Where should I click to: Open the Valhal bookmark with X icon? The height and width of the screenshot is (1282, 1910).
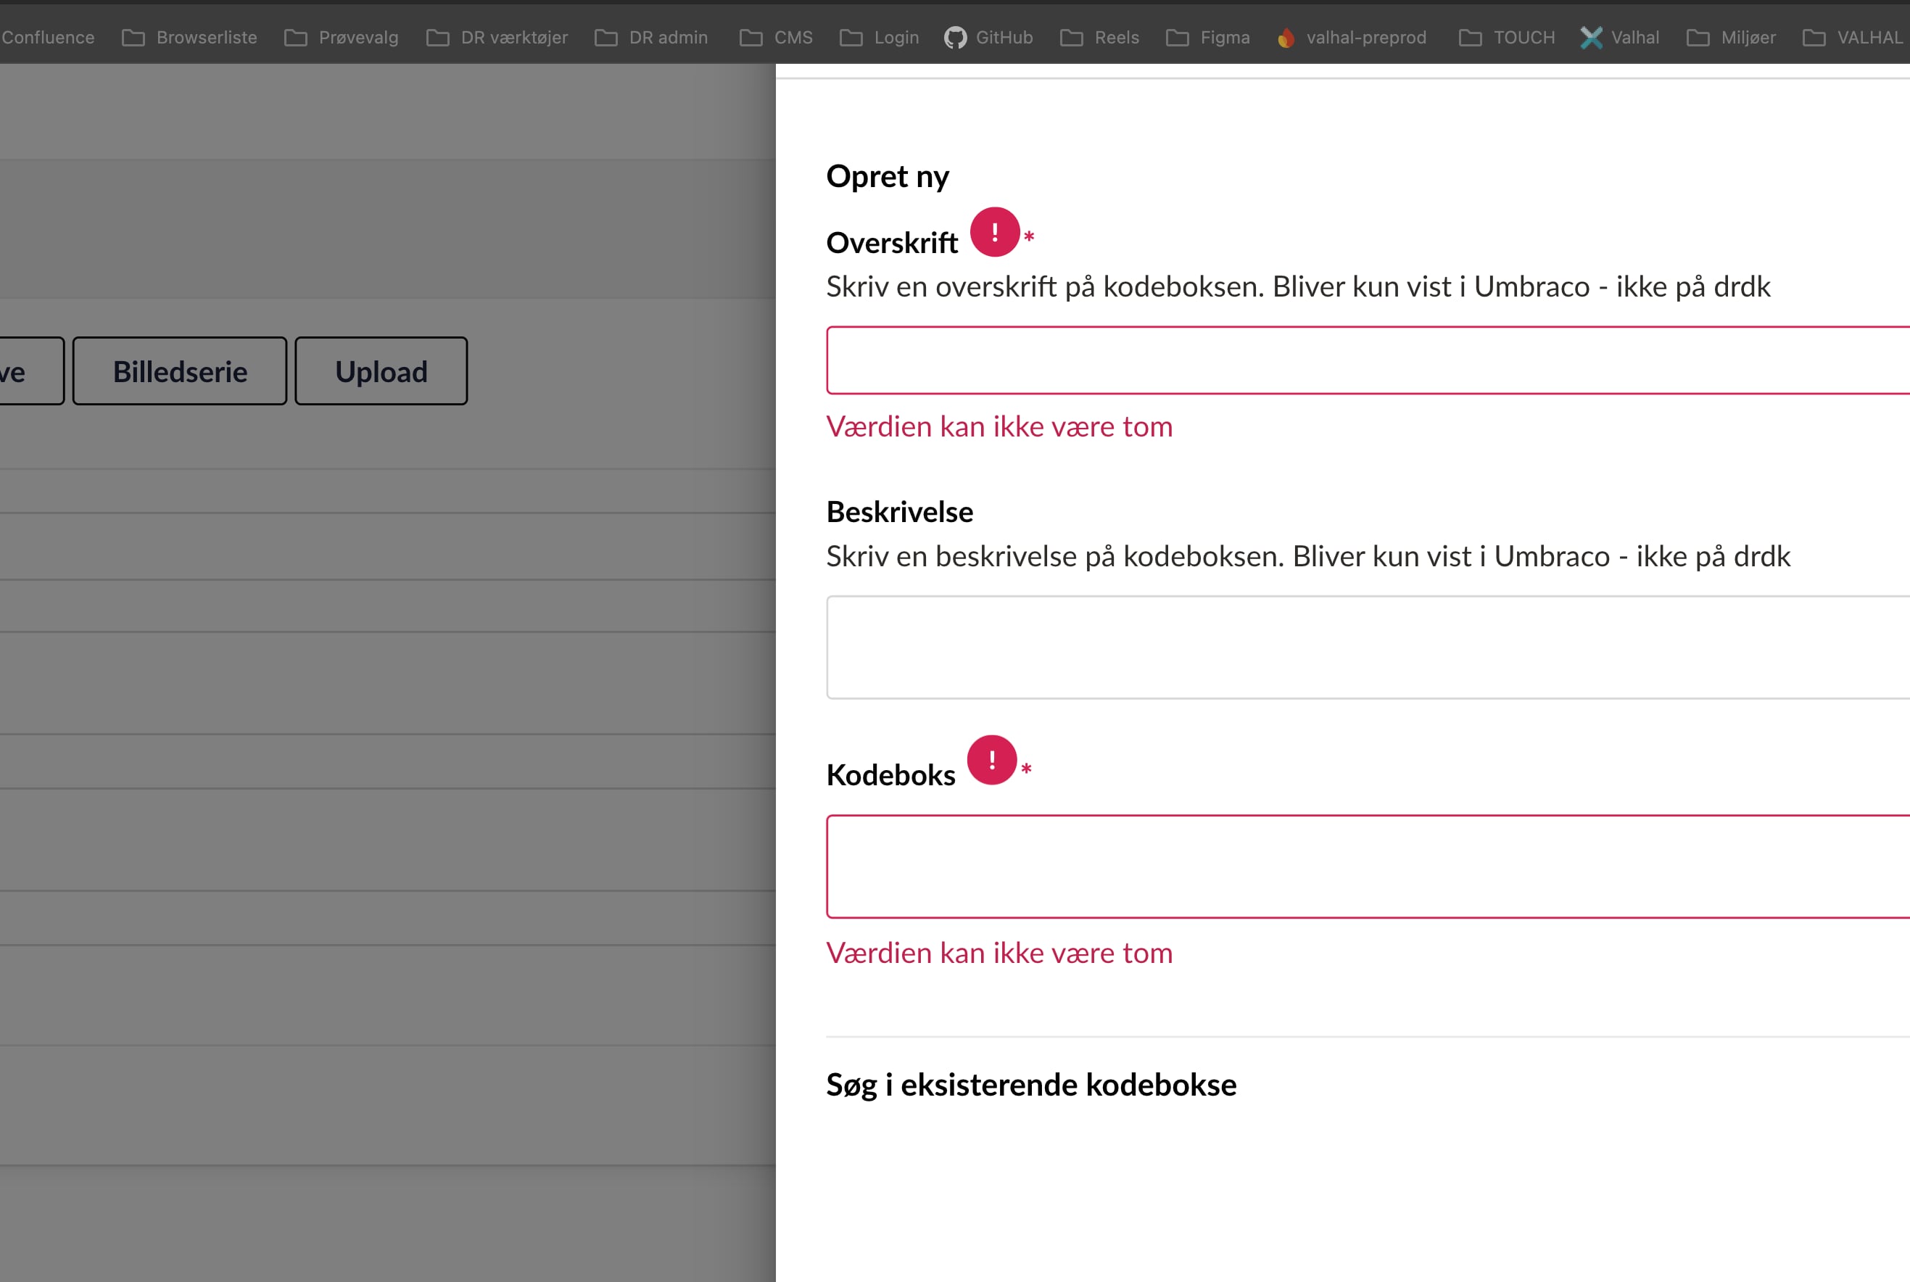[1620, 38]
